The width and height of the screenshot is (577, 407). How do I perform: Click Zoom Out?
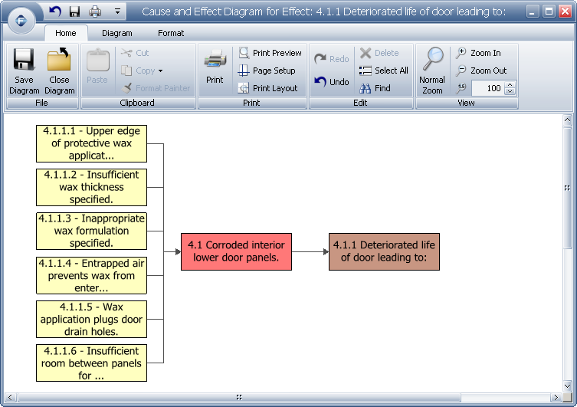click(x=480, y=71)
